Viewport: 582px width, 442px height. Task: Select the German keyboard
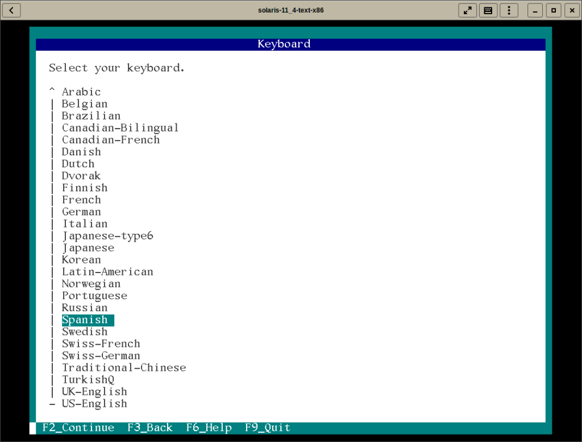(81, 212)
